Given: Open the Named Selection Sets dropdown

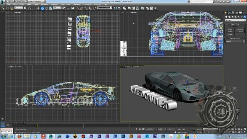Looking at the screenshot, I should pos(105,8).
